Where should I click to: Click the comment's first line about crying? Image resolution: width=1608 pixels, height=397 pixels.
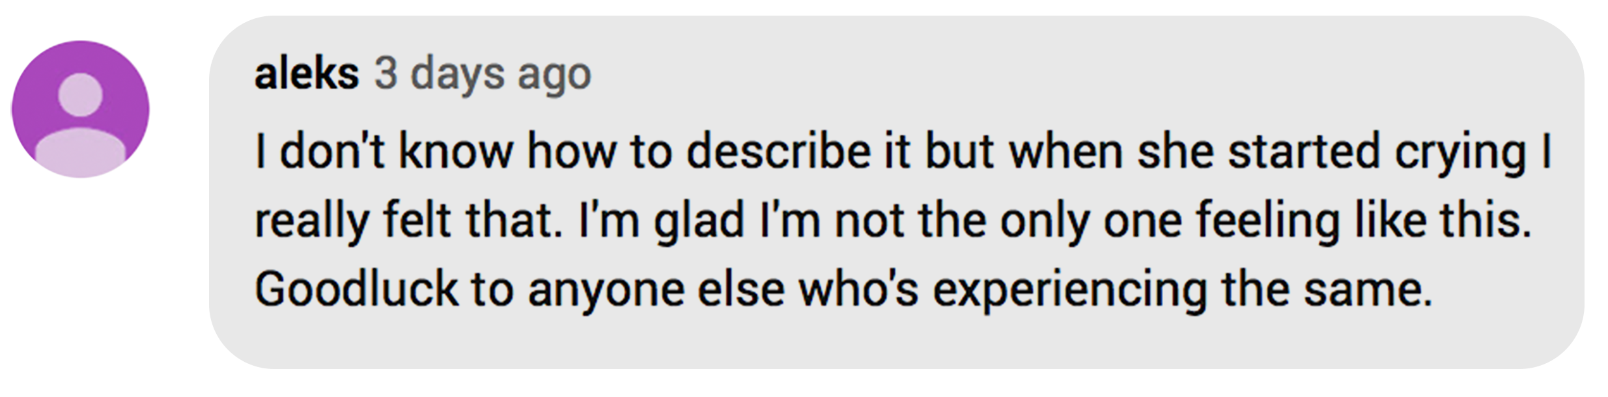902,152
